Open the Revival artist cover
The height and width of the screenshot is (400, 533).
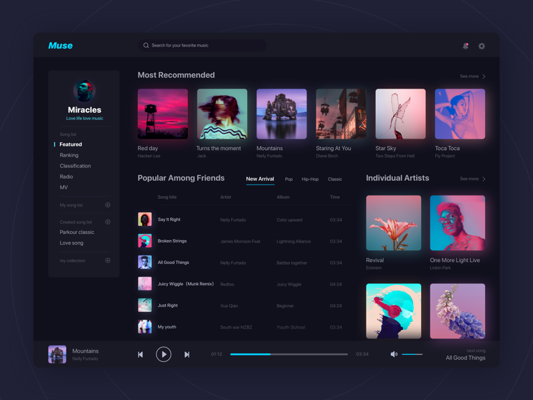(394, 223)
